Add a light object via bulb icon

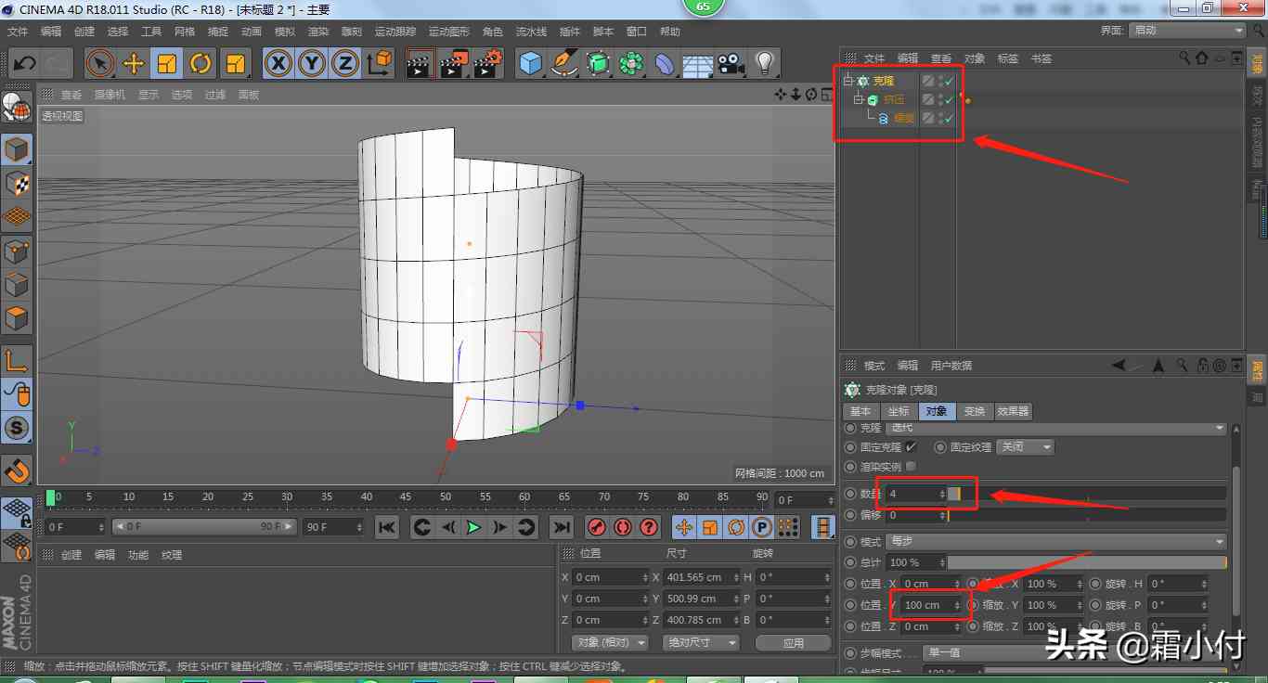[764, 63]
